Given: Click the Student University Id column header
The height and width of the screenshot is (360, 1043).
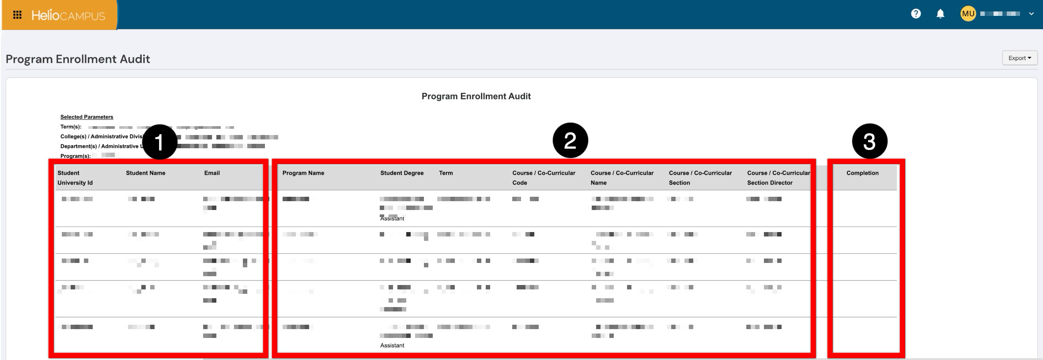Looking at the screenshot, I should coord(75,178).
